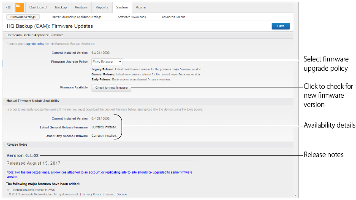Viewport: 356px width, 200px height.
Task: Click Released August 15, 2017 text
Action: pos(33,163)
